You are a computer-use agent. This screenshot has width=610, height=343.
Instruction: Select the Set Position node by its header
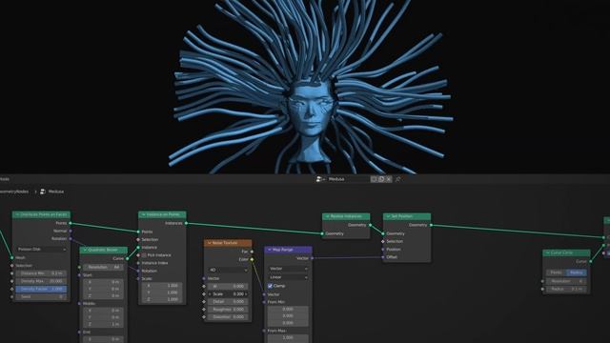point(407,216)
